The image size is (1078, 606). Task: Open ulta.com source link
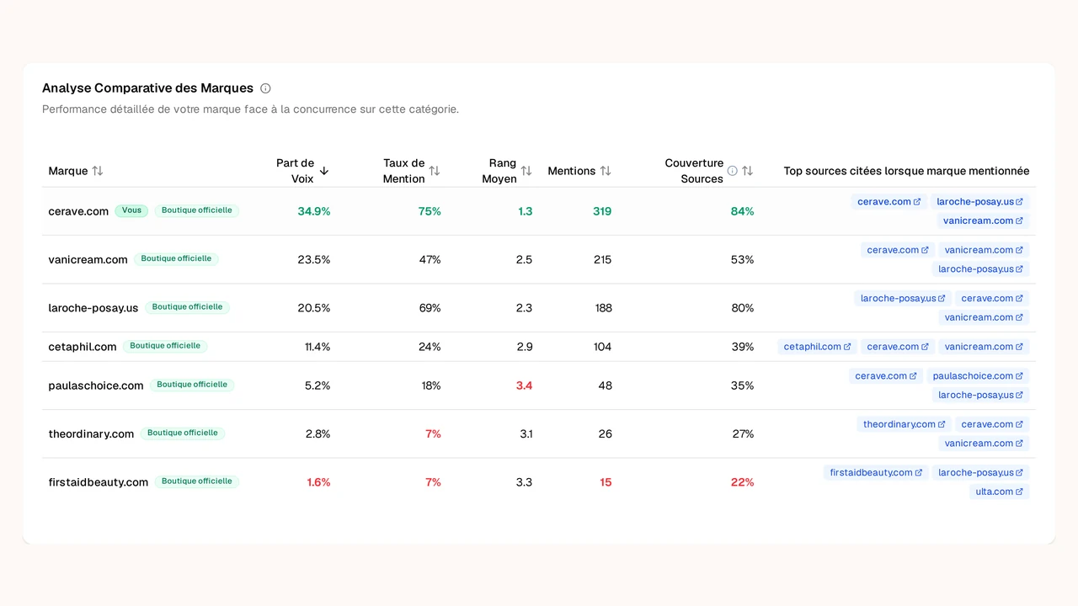[x=999, y=492]
